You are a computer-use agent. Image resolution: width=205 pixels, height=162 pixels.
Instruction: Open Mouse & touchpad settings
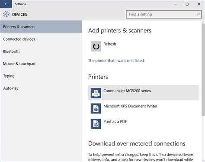tap(41, 64)
